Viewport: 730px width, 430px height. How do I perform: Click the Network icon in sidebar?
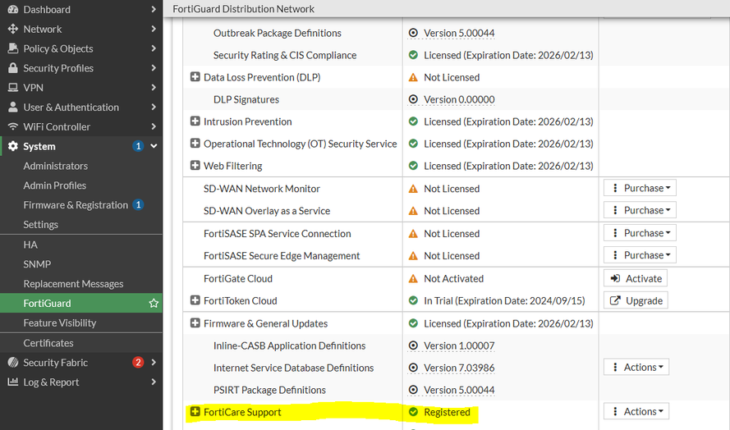coord(13,29)
